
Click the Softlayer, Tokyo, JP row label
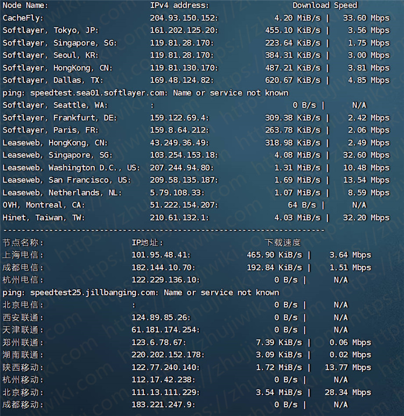[x=51, y=31]
